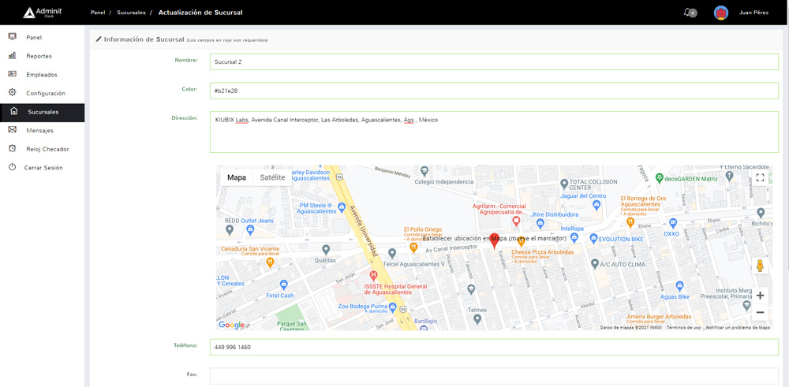Viewport: 789px width, 387px height.
Task: Click the notification bell icon
Action: click(687, 13)
